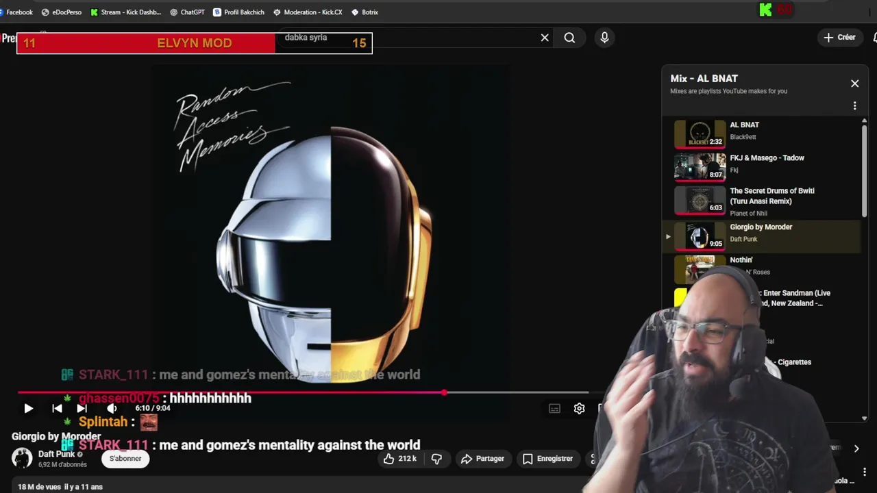Open the Facebook bookmark

point(16,12)
